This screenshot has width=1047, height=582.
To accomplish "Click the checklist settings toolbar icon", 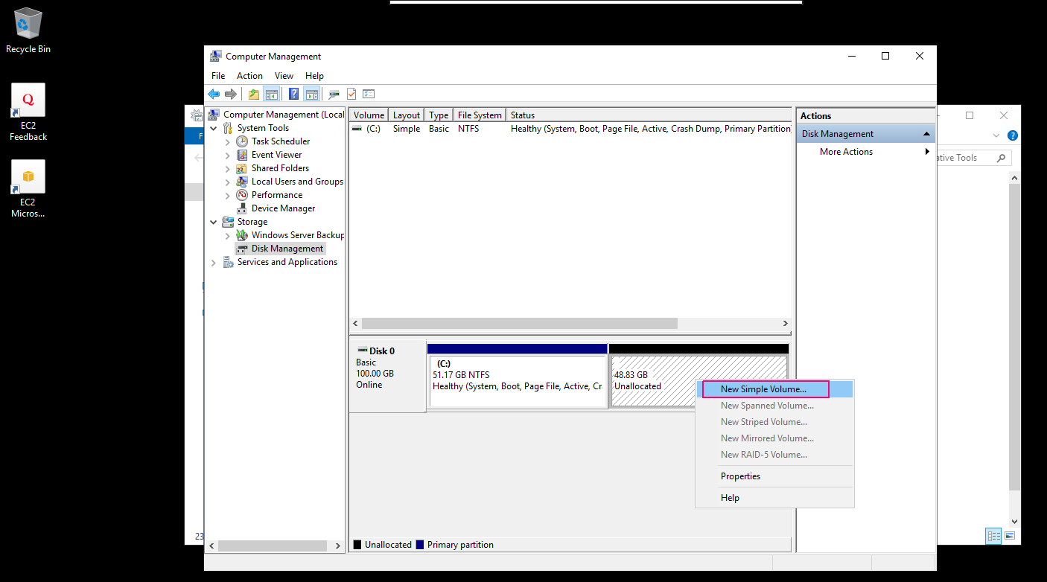I will point(369,94).
